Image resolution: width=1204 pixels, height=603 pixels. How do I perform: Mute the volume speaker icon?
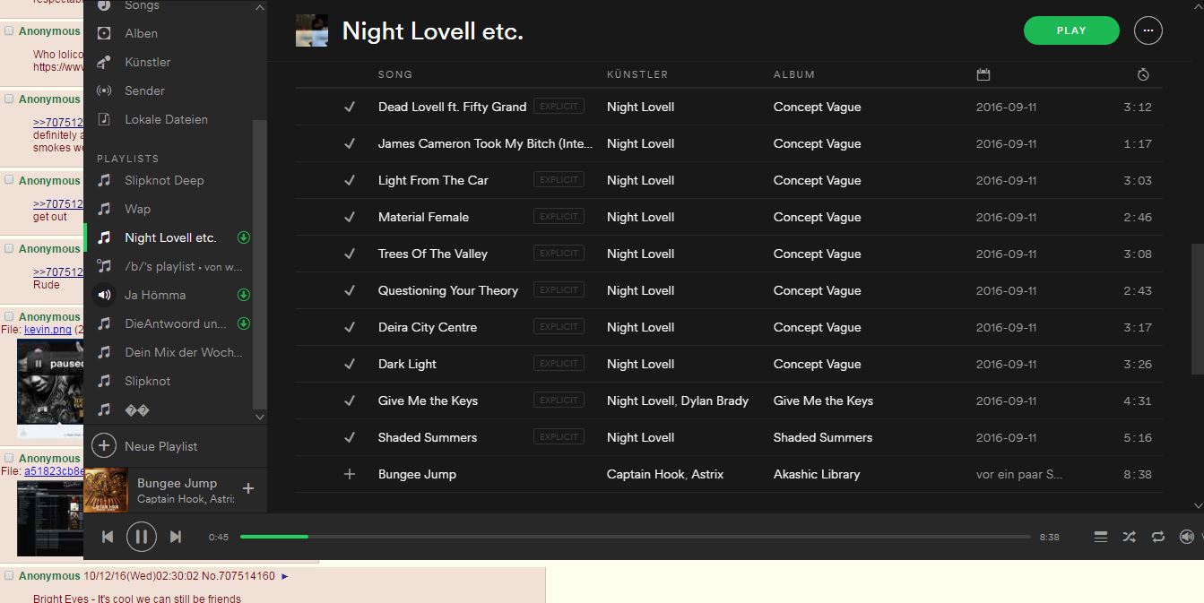point(1186,537)
